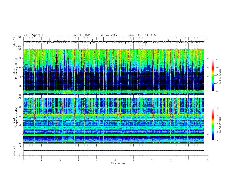Click the time axis tick '10'
233x180 pixels.
207,161
